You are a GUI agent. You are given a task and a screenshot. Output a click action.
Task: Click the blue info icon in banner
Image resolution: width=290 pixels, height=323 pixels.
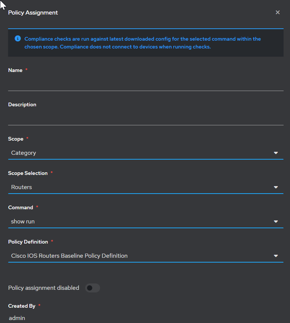18,38
